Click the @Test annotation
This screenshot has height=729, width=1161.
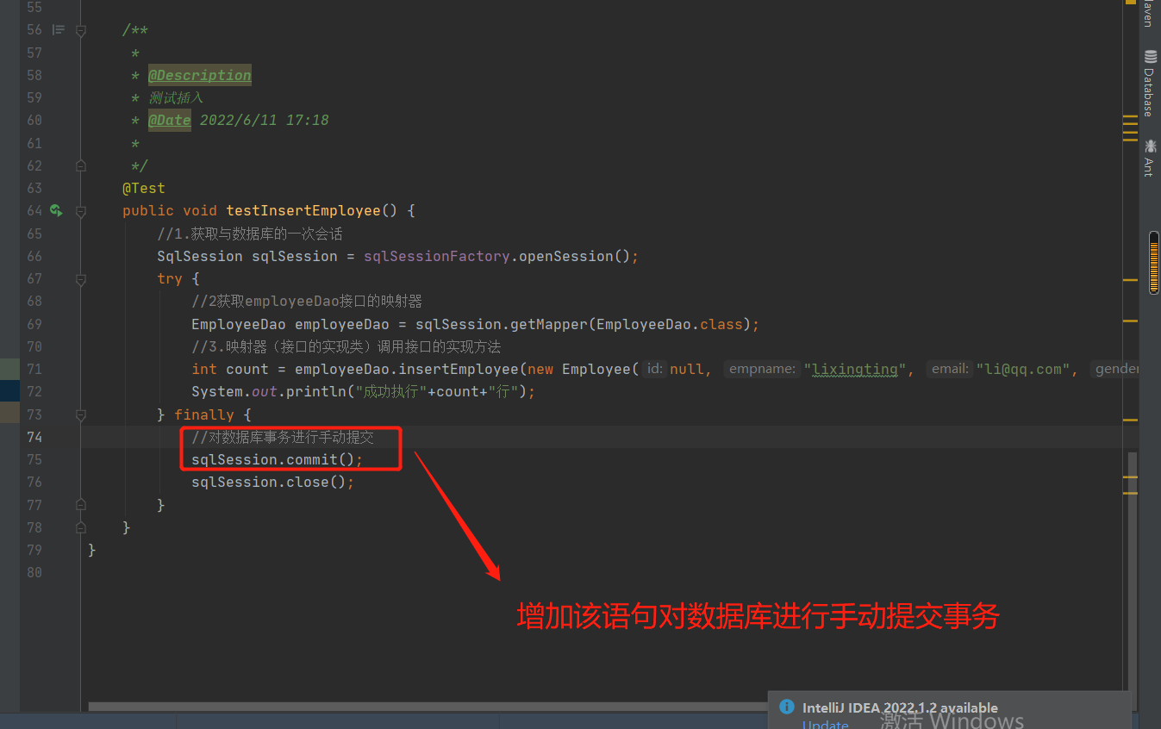coord(144,188)
